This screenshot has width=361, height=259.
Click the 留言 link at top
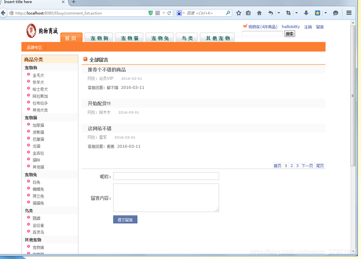[x=320, y=27]
